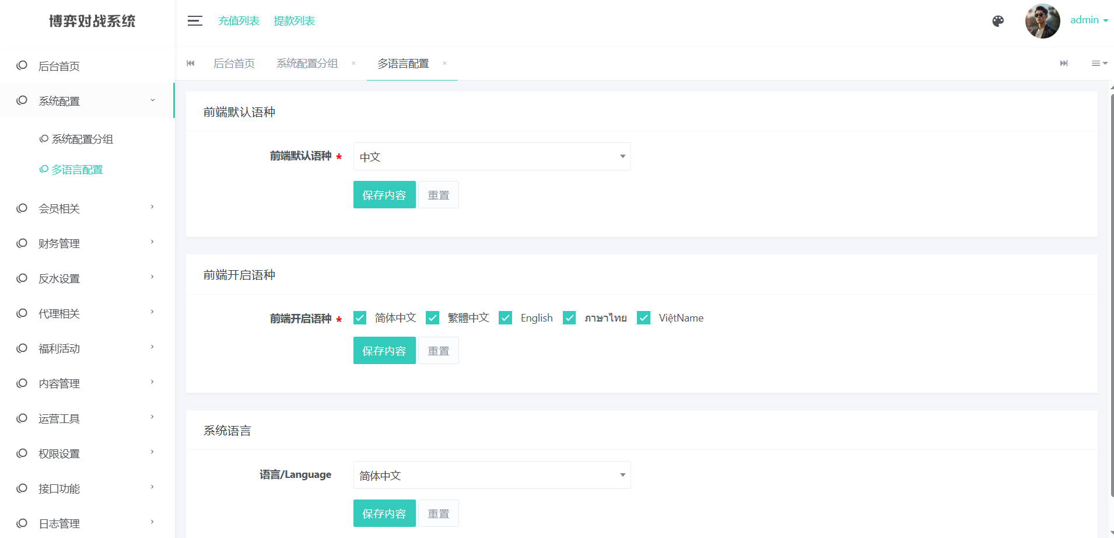Open the 前端默认语种 dropdown showing 中文
Screen dimensions: 1114x538
pyautogui.click(x=492, y=156)
